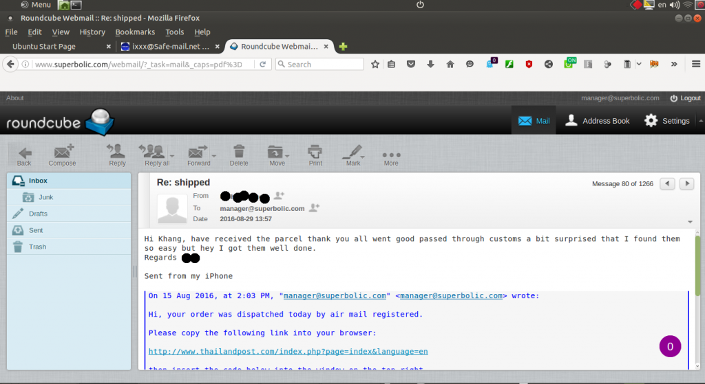Expand the Reply all dropdown arrow
The height and width of the screenshot is (384, 705).
[172, 155]
